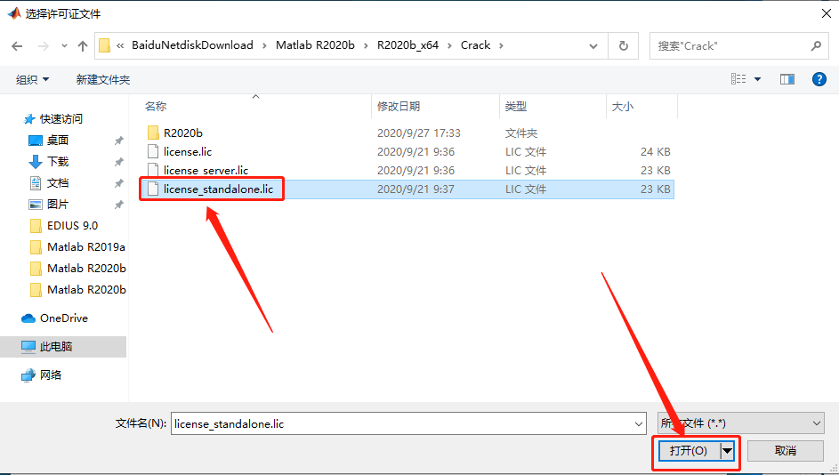Click the MATLAB logo in title bar
Screen dimensions: 839x475
point(14,13)
